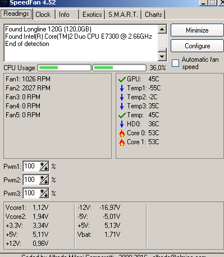Viewport: 224px width, 257px height.
Task: Click the Vcore2 1,94V reading
Action: (27, 217)
